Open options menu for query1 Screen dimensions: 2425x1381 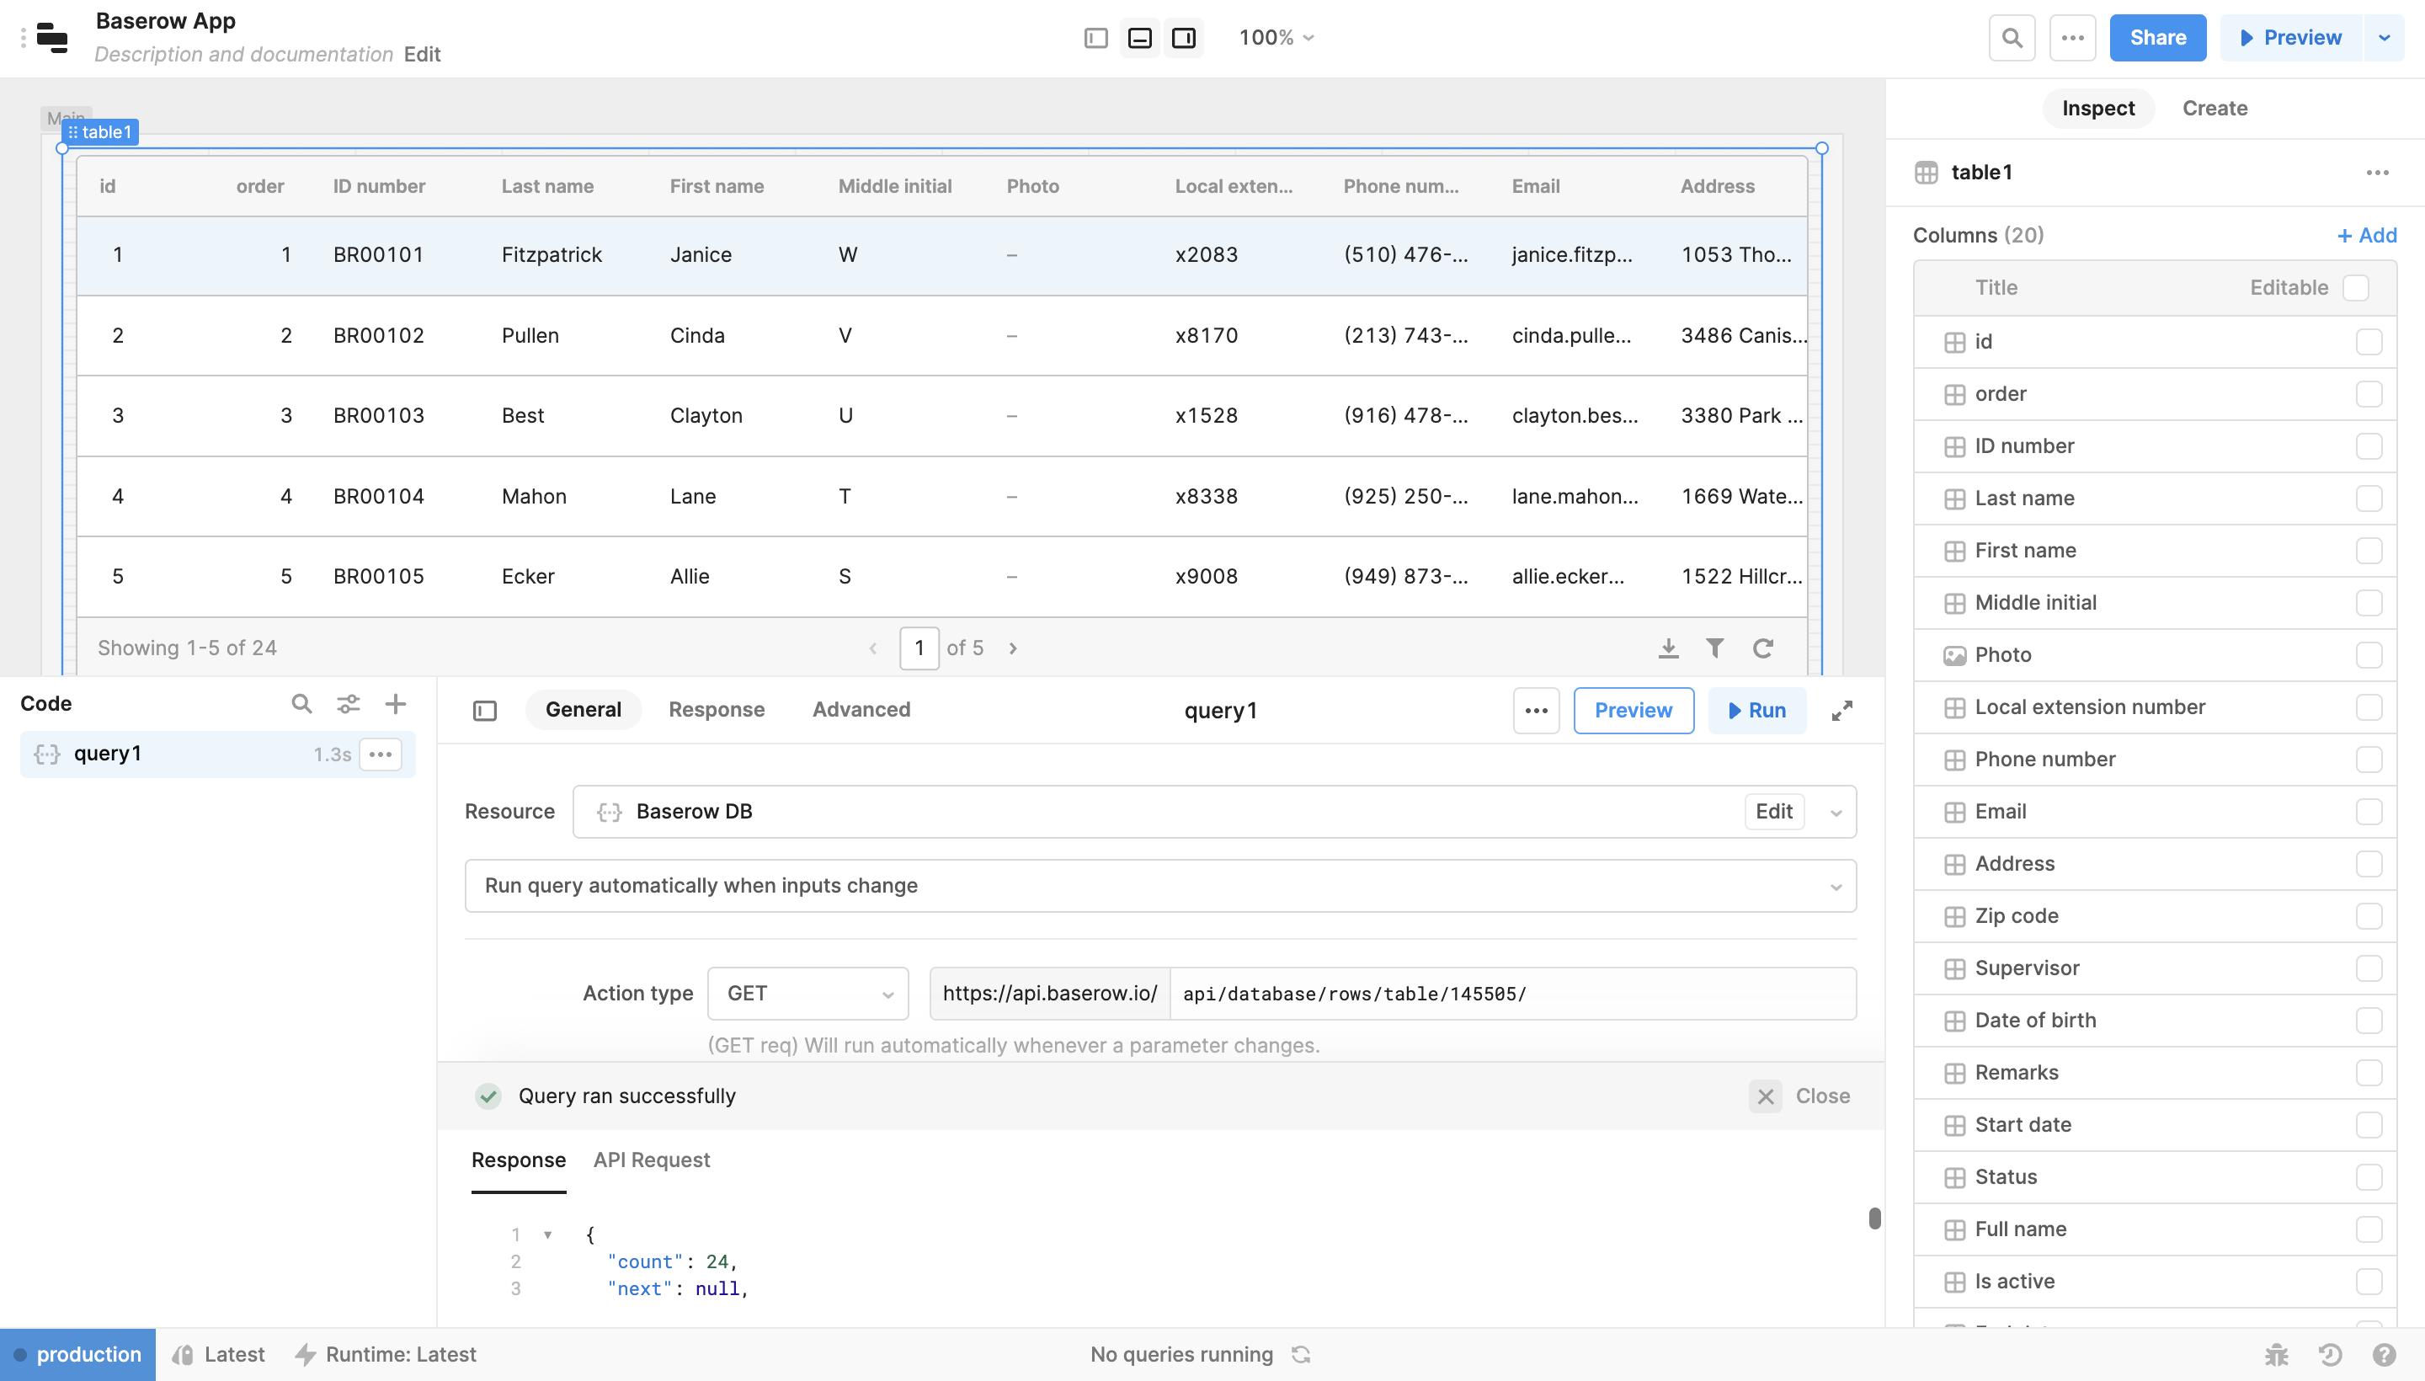point(381,754)
